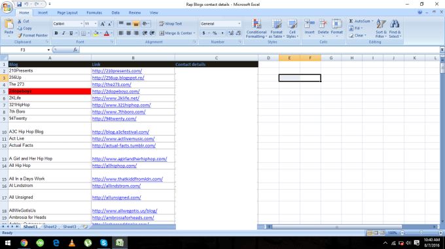Open the www.7thboro.com link
The image size is (445, 249).
pyautogui.click(x=118, y=112)
